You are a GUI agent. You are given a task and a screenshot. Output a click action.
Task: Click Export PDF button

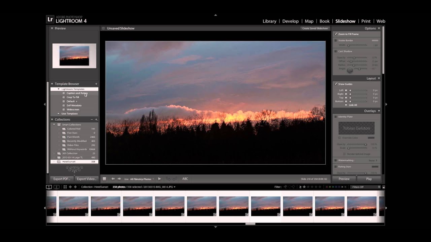click(x=62, y=179)
